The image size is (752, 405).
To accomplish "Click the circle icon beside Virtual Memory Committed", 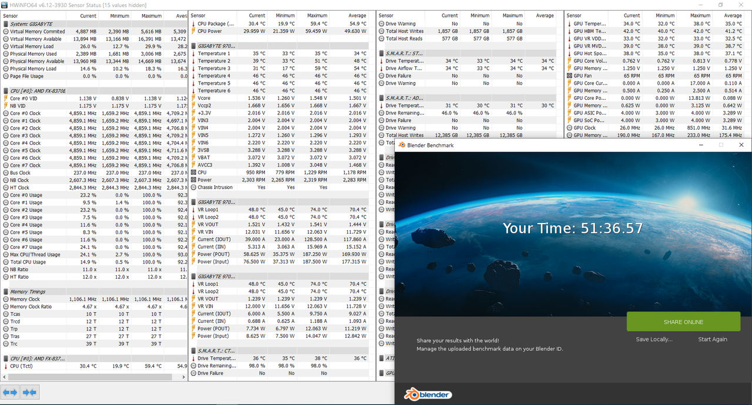I will tap(6, 31).
